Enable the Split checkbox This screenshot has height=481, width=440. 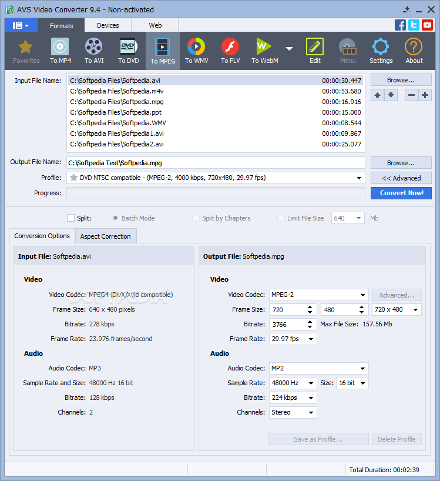[x=70, y=218]
